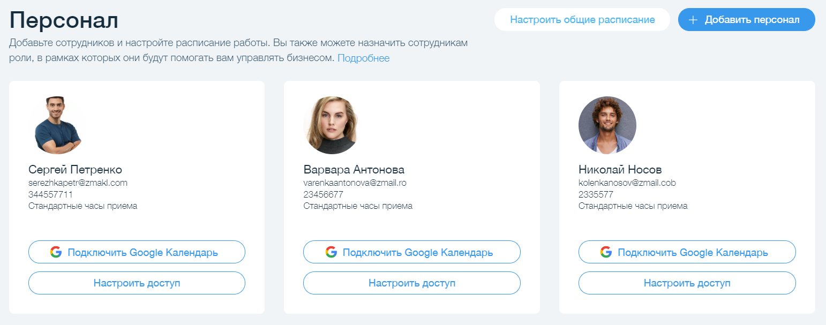The height and width of the screenshot is (325, 826).
Task: Click Николай Носов's round profile photo
Action: (x=607, y=125)
